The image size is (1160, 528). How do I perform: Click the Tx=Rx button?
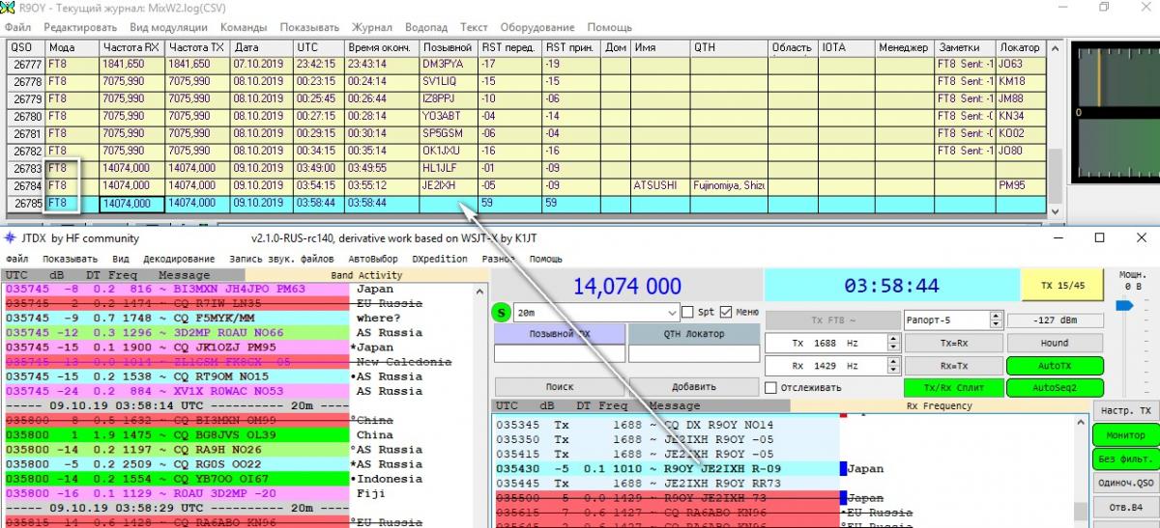tap(952, 343)
